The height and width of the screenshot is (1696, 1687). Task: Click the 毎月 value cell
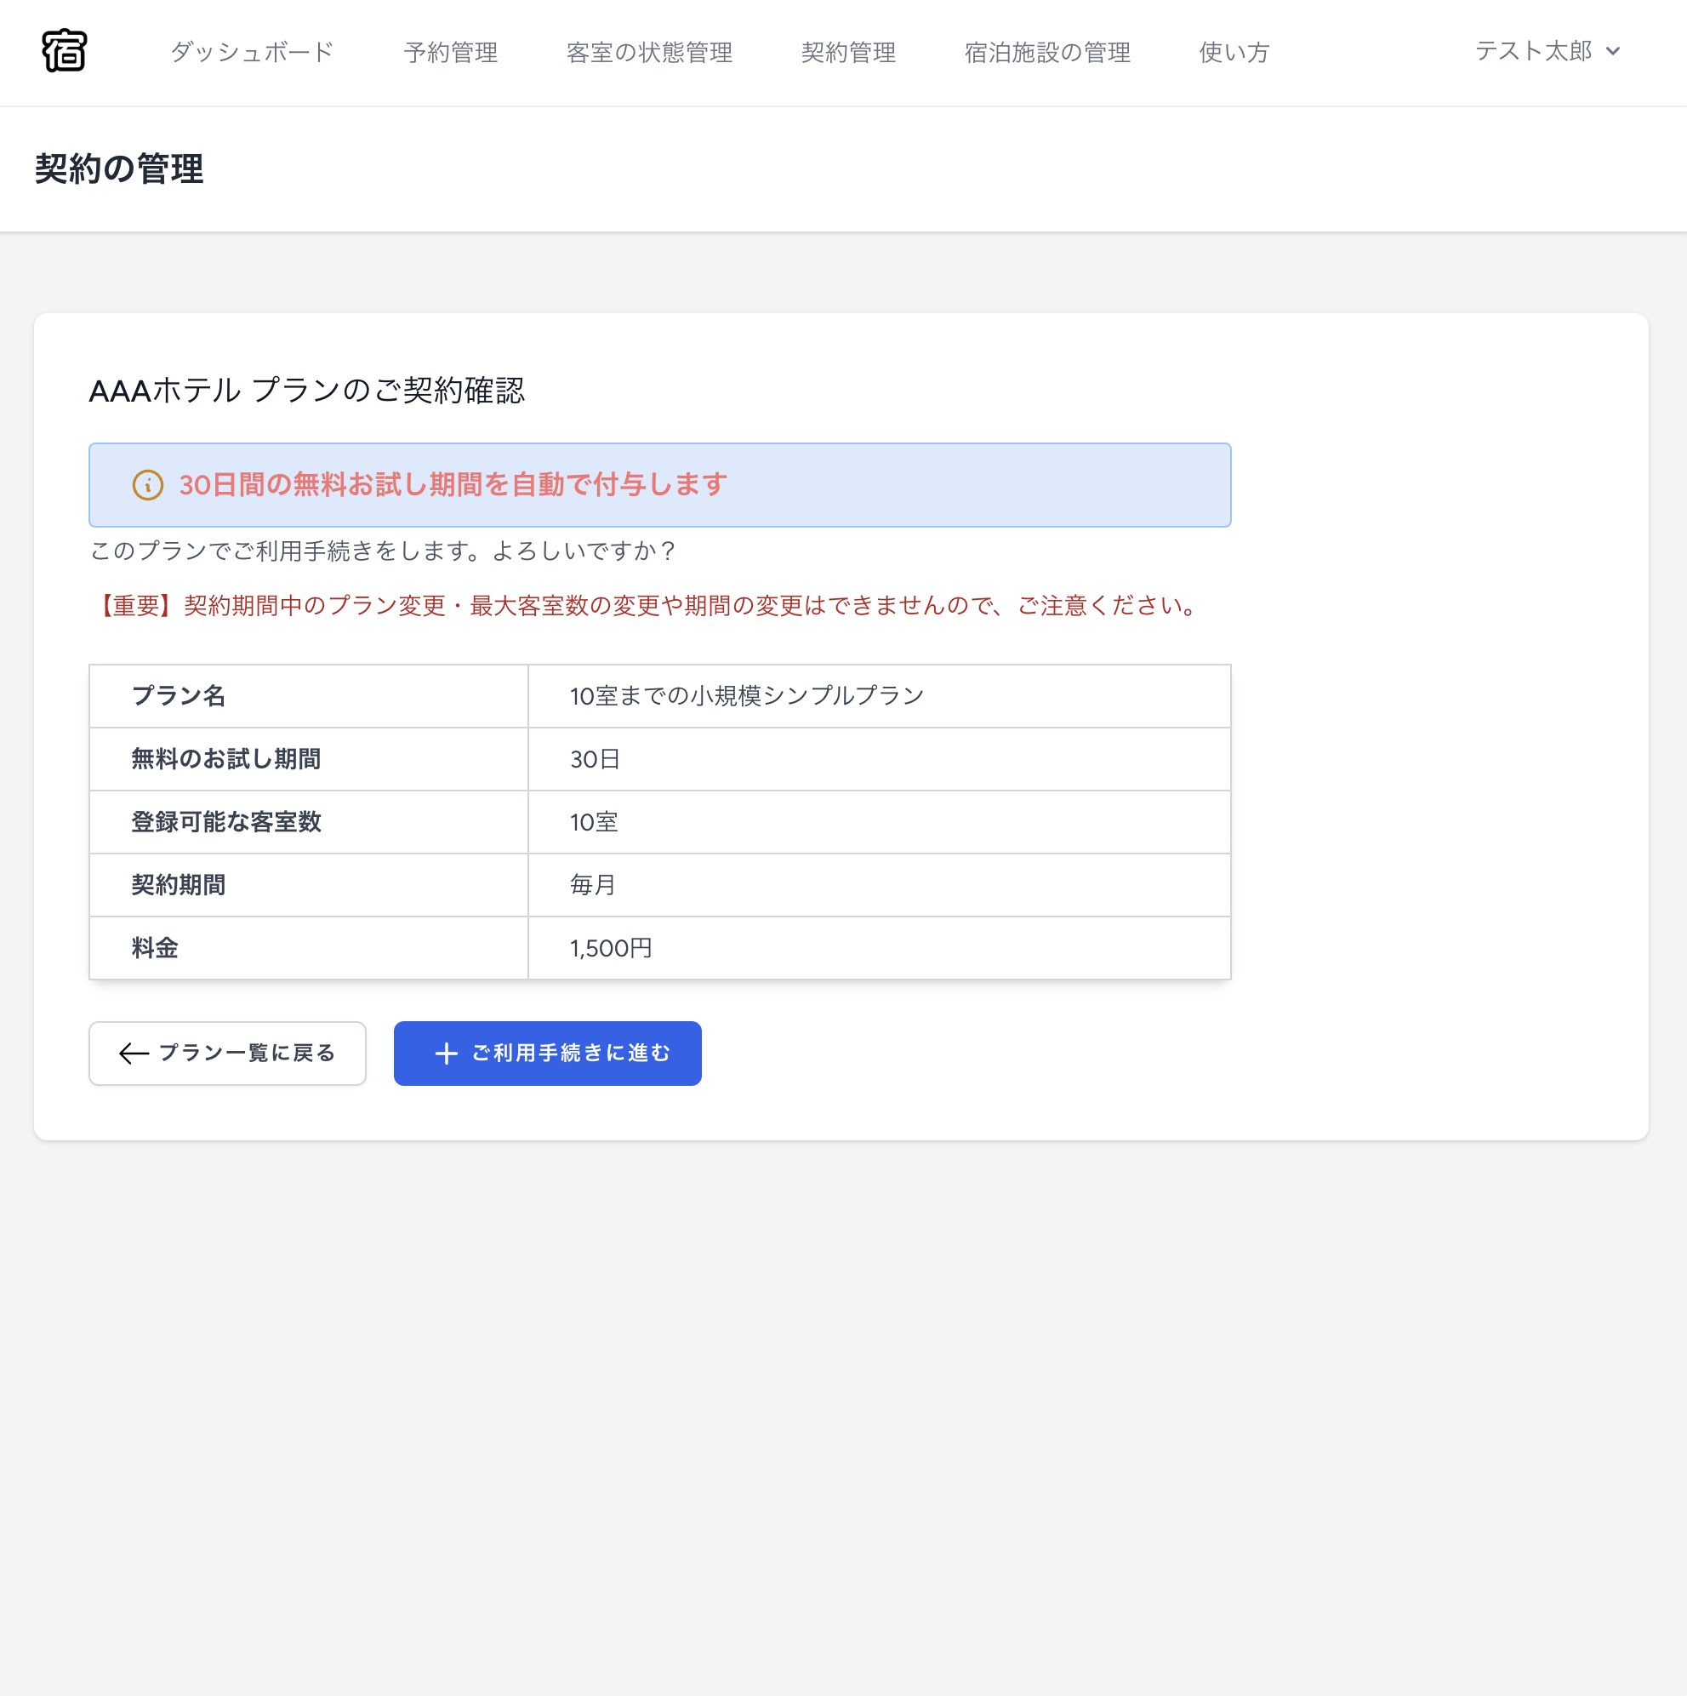[x=879, y=885]
